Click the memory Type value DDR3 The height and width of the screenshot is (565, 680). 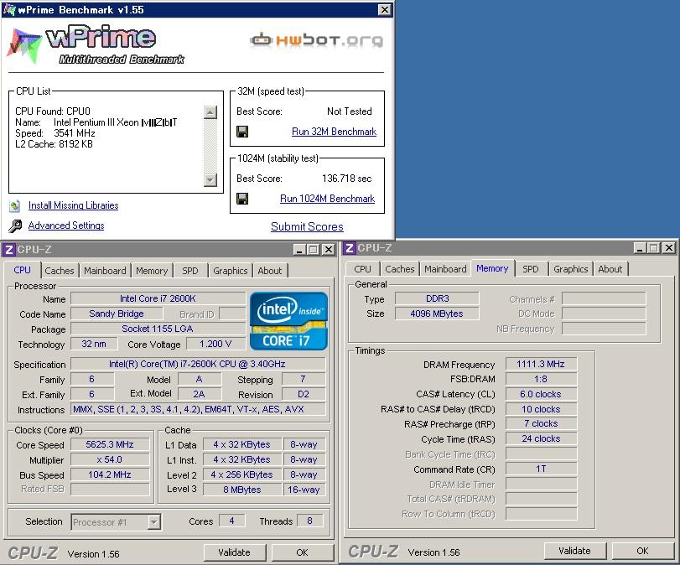tap(437, 298)
